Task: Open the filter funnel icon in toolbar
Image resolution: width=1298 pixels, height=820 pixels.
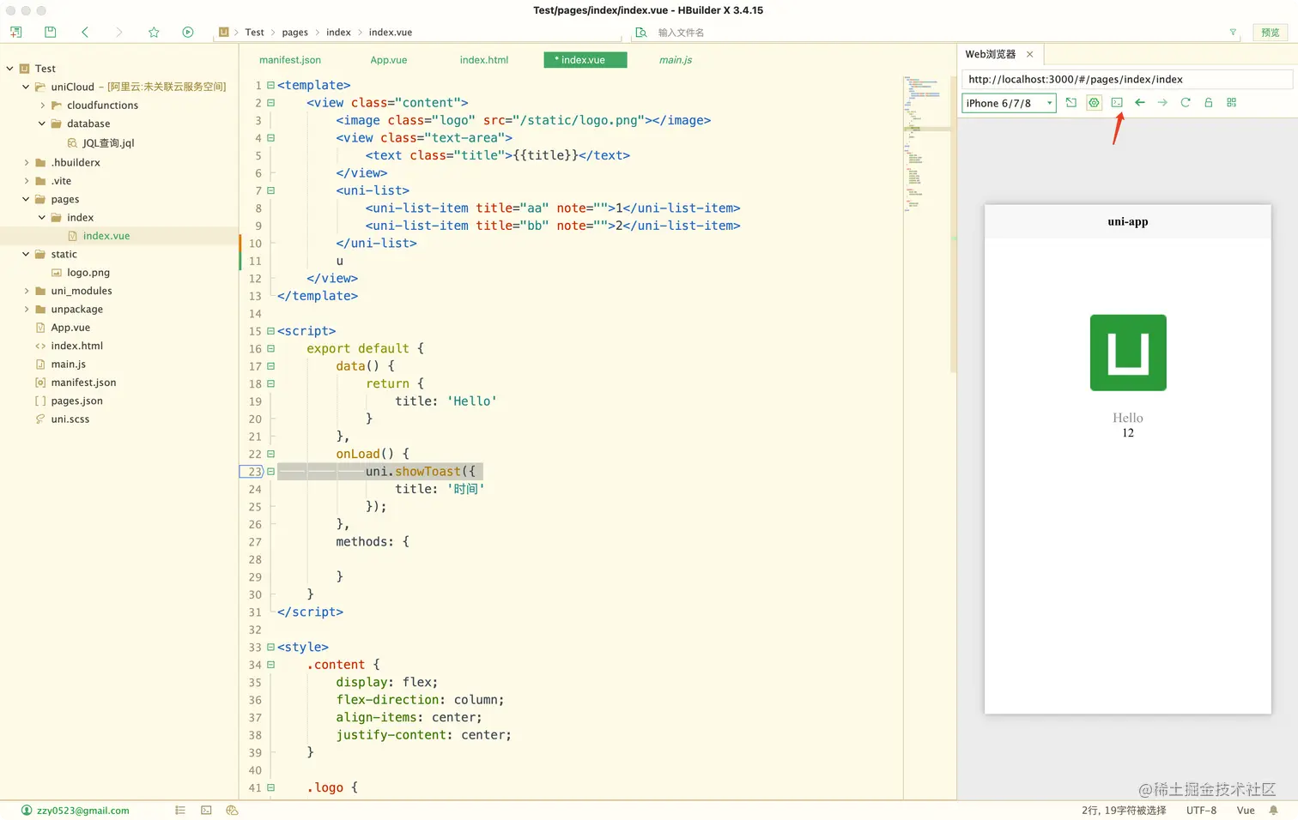Action: [1233, 33]
